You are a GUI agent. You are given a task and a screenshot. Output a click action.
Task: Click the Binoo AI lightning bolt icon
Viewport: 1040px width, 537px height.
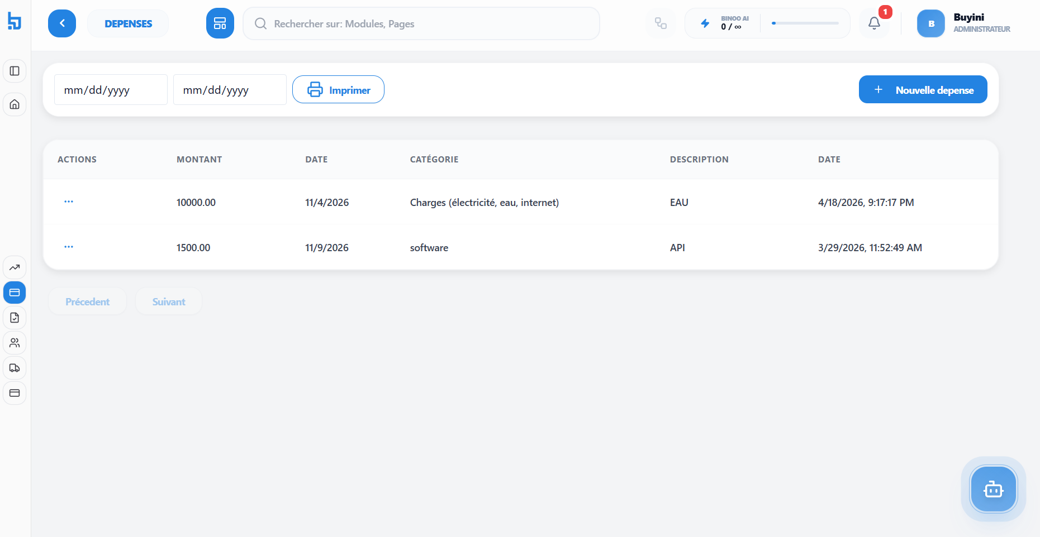click(x=705, y=23)
